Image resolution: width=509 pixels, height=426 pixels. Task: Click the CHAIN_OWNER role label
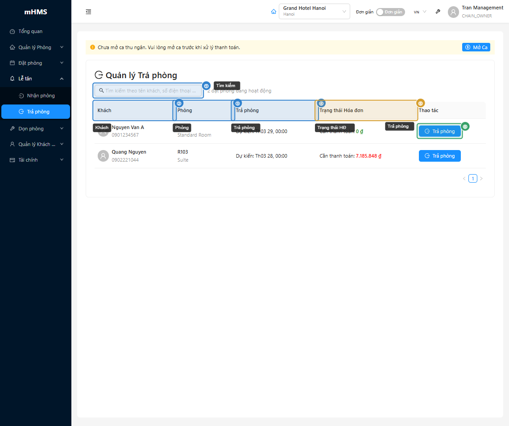pos(476,16)
